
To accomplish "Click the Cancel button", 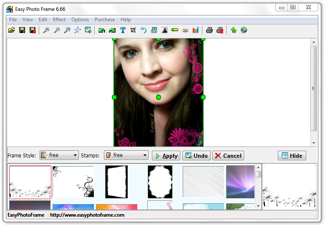I will (x=228, y=156).
